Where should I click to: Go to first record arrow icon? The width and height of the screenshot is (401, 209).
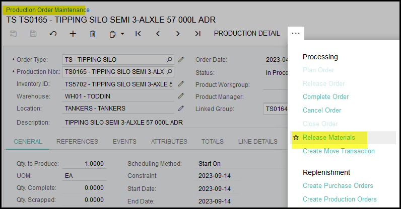(x=139, y=34)
